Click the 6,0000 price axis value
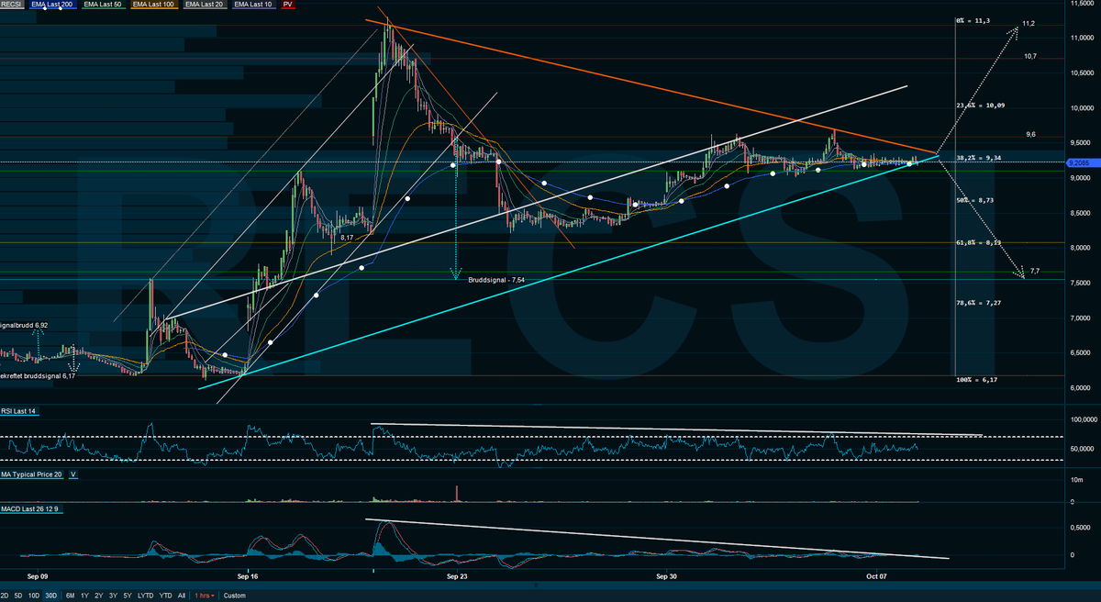Screen dimensions: 1101x602 point(1083,388)
